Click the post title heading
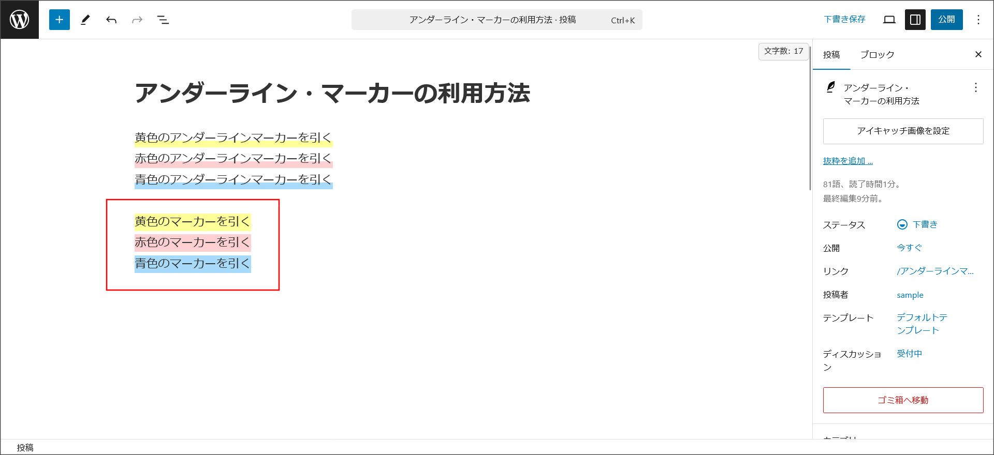994x455 pixels. [332, 94]
